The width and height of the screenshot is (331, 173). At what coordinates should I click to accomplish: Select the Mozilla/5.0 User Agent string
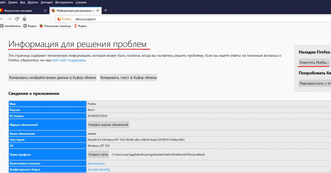point(136,139)
